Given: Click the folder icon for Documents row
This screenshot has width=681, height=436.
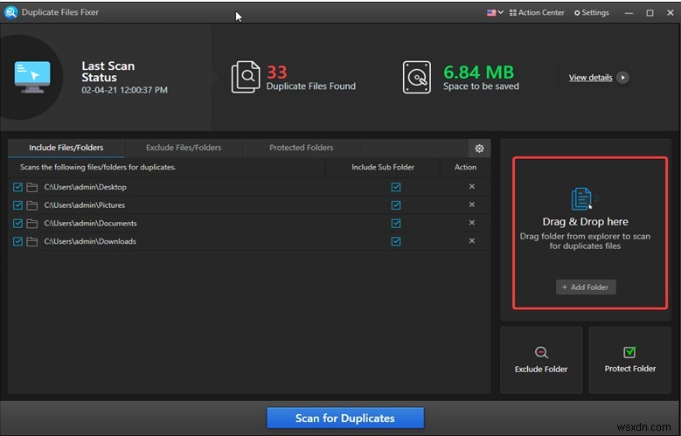Looking at the screenshot, I should (x=31, y=224).
